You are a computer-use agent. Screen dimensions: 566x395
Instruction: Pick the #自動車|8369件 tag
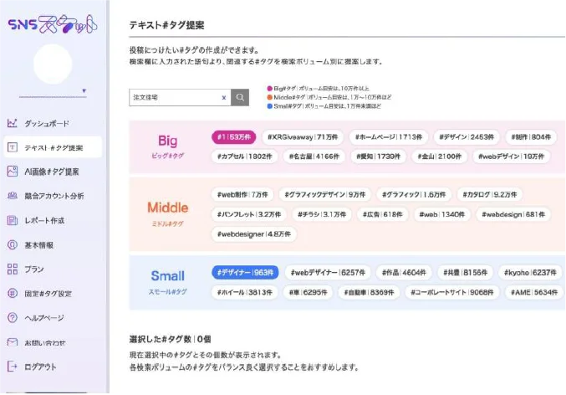[x=369, y=292]
